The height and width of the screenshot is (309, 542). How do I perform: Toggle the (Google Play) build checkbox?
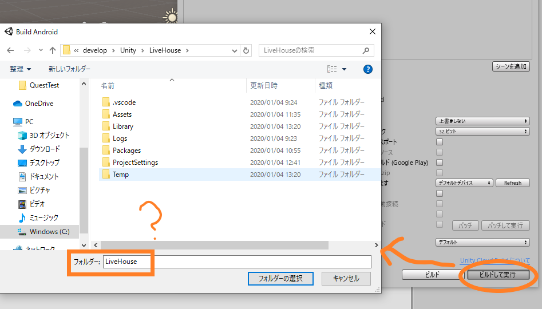pos(440,163)
